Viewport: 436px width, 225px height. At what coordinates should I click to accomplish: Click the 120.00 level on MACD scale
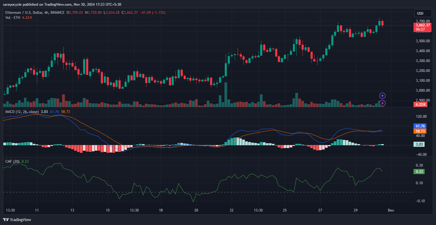421,117
